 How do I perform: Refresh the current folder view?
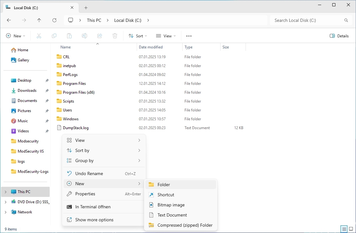click(x=54, y=20)
